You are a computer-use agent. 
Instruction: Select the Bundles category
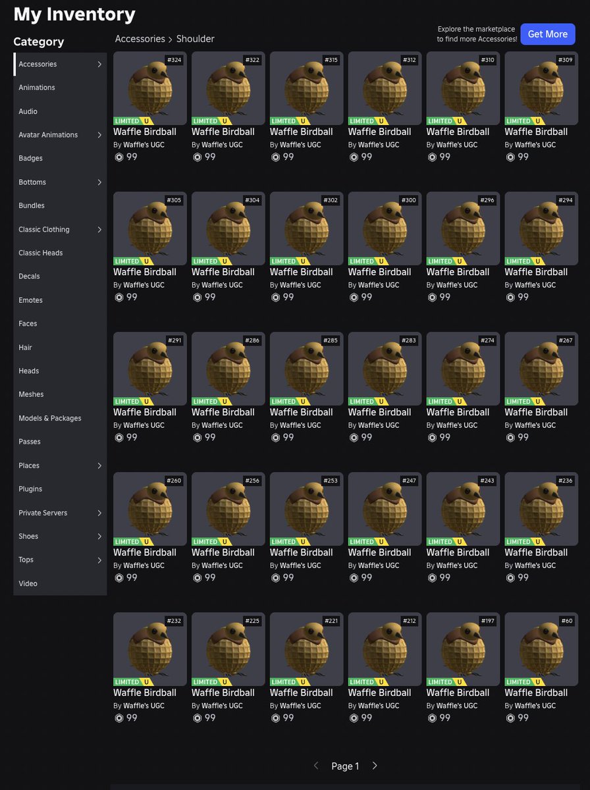(x=60, y=205)
